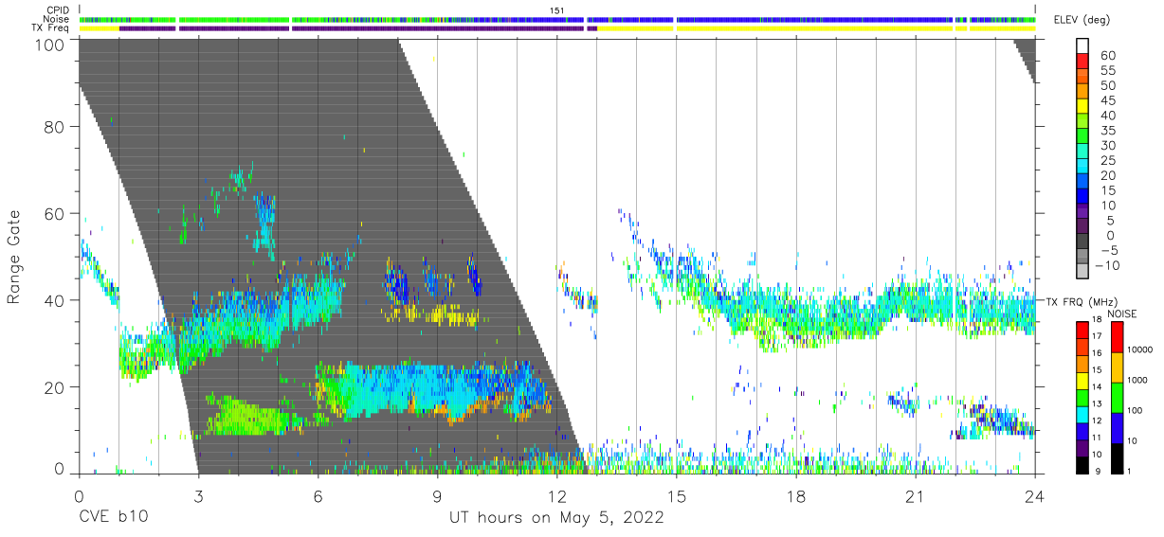Image resolution: width=1164 pixels, height=537 pixels.
Task: Click the "CVE b10" label
Action: 113,518
